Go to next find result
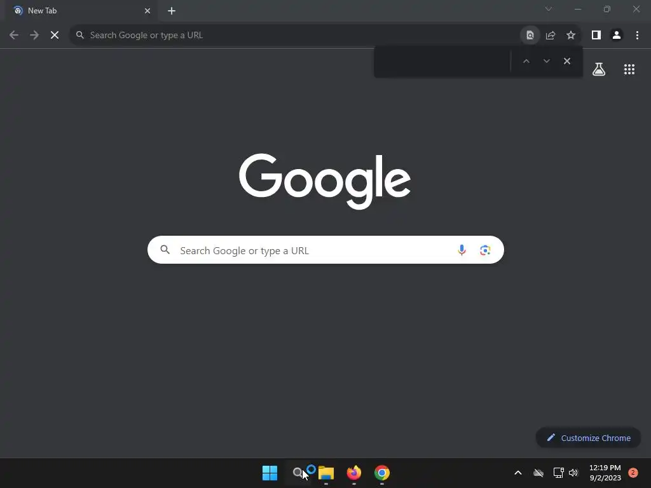Image resolution: width=651 pixels, height=488 pixels. tap(546, 61)
